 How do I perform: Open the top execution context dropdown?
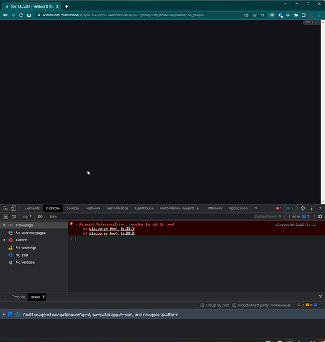point(27,217)
